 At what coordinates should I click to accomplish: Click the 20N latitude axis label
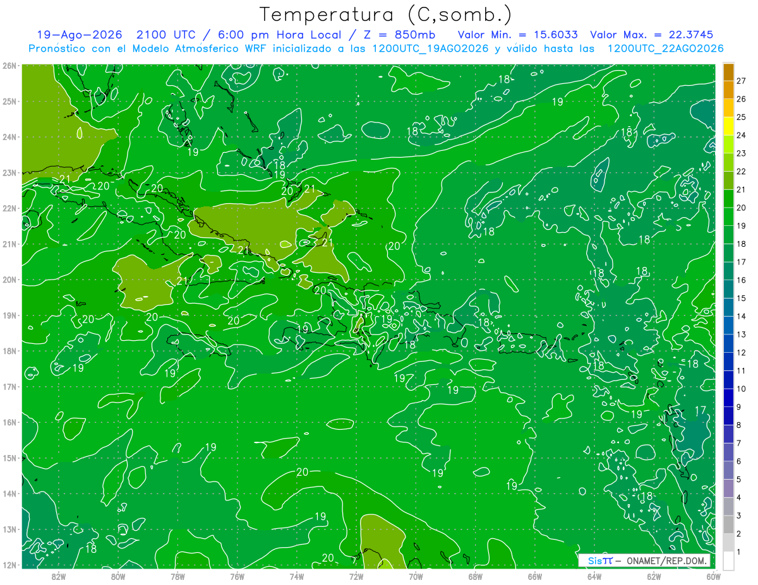pos(9,280)
